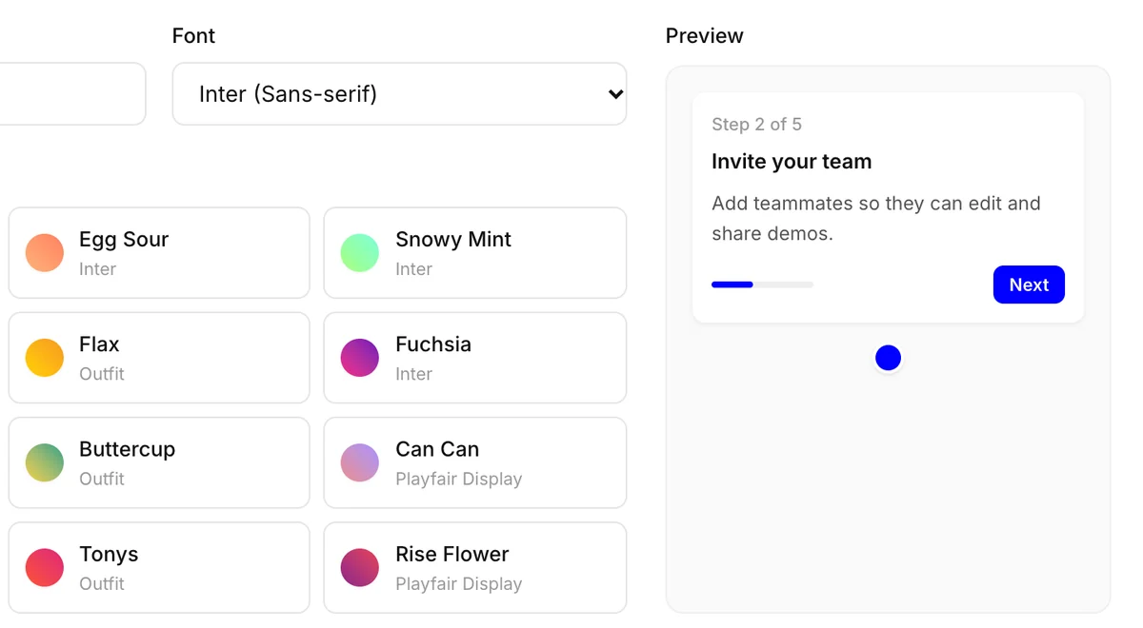The width and height of the screenshot is (1143, 628).
Task: Click the blue hotspot dot below the card
Action: click(888, 358)
